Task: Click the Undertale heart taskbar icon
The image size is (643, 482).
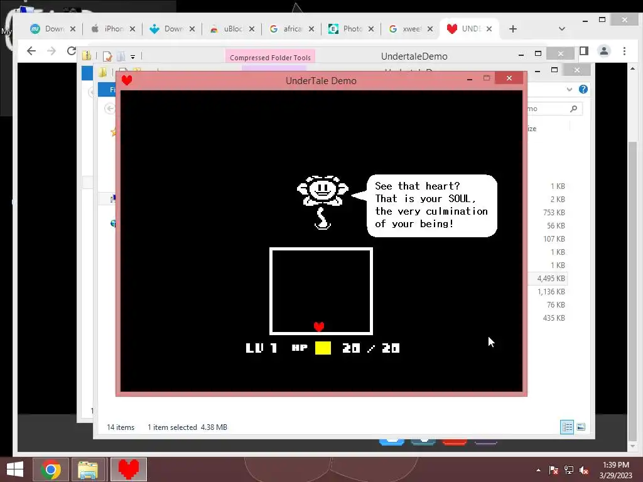Action: [x=128, y=469]
